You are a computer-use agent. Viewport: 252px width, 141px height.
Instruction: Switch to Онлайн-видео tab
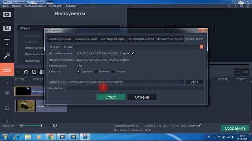[x=195, y=39]
